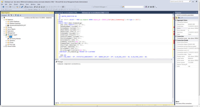Open the Connect dropdown in Object Explorer
The width and height of the screenshot is (200, 107).
4,15
